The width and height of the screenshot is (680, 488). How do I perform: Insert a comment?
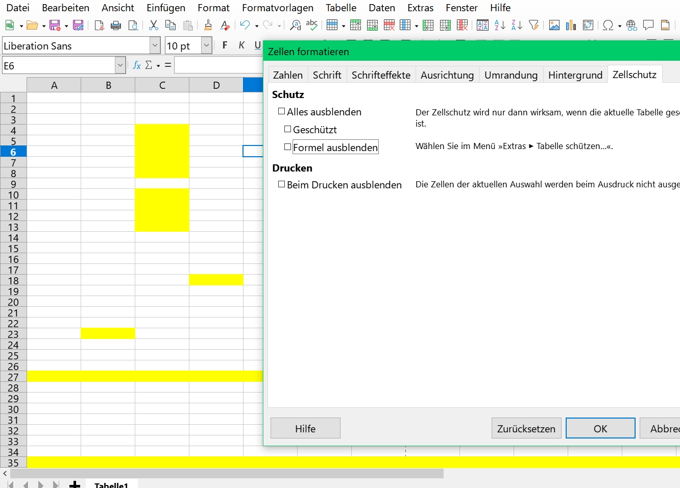tap(648, 25)
